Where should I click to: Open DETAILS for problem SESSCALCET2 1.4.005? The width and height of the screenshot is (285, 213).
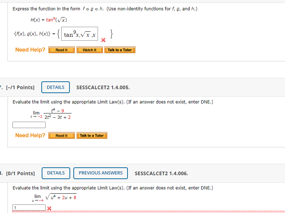click(x=55, y=87)
